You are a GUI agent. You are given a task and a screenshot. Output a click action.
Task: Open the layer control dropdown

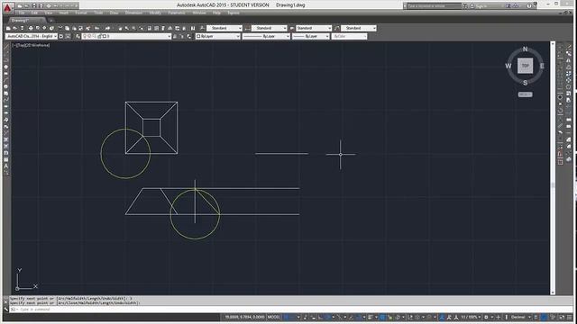pos(126,36)
